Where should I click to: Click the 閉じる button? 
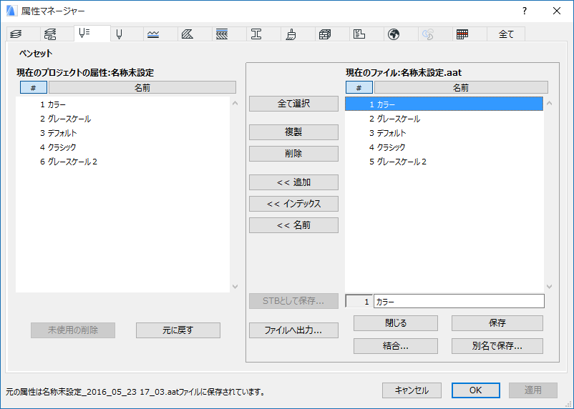pos(395,323)
